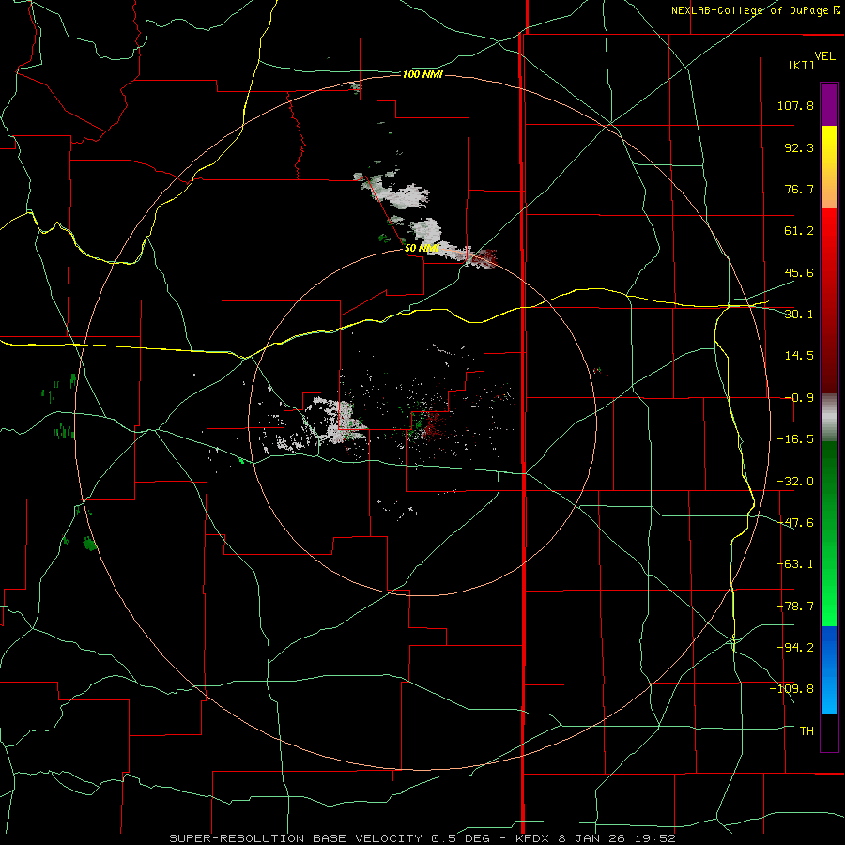Select the 76.7 legend value
Viewport: 845px width, 845px height.
pyautogui.click(x=799, y=189)
